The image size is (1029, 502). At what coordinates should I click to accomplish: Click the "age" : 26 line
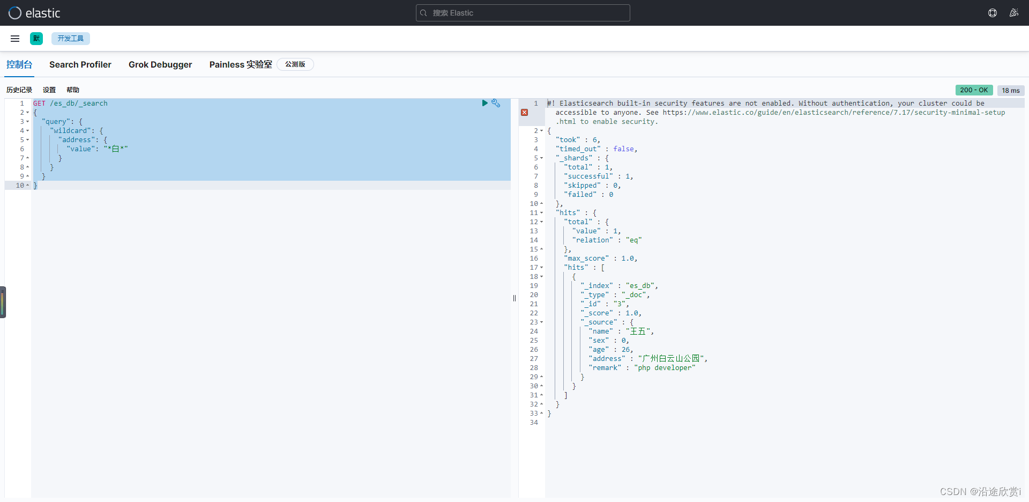(611, 350)
